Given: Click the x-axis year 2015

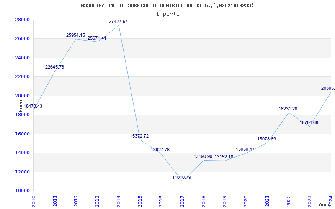Looking at the screenshot, I should 140,201.
